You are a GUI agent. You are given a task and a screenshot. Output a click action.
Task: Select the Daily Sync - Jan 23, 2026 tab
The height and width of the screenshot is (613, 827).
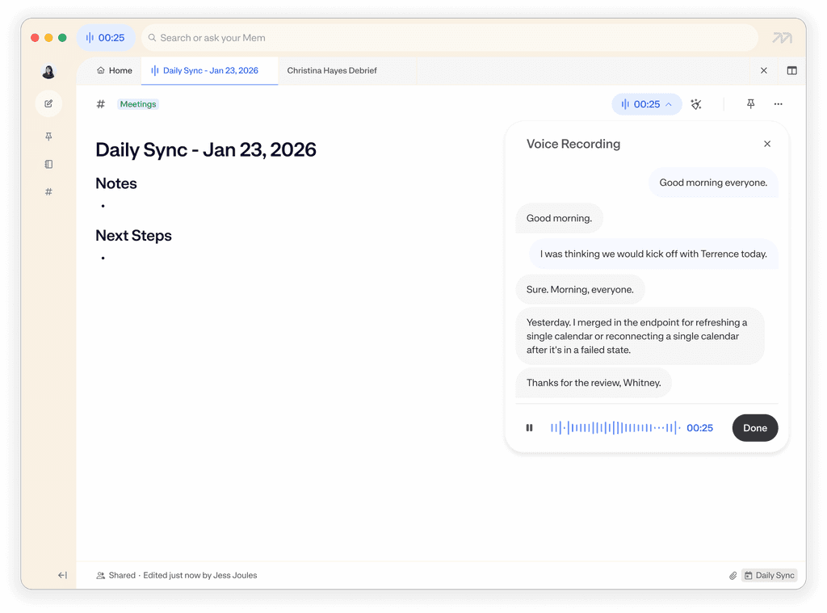209,71
